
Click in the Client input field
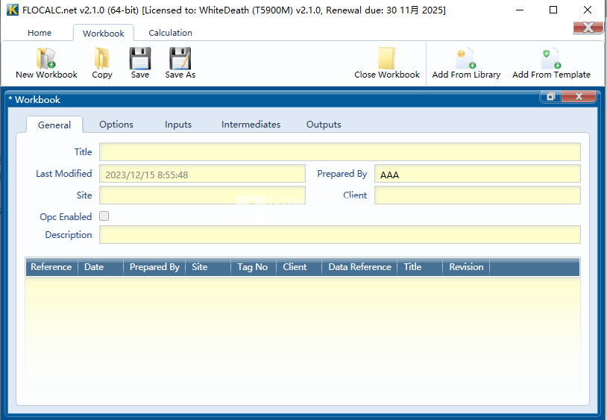pyautogui.click(x=477, y=195)
